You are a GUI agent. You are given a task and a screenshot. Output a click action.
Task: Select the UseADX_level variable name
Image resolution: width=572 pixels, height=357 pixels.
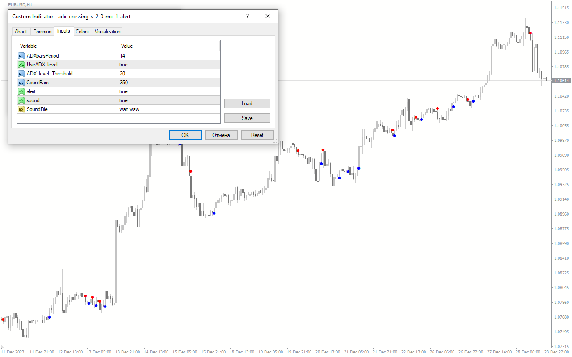[42, 65]
